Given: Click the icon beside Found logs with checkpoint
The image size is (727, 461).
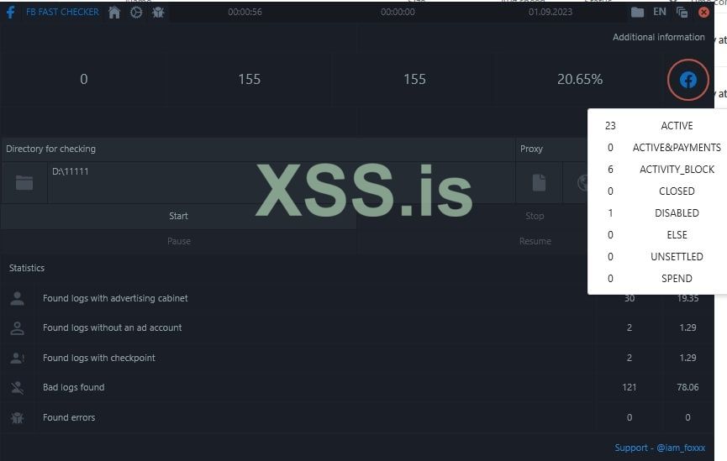Looking at the screenshot, I should point(17,358).
